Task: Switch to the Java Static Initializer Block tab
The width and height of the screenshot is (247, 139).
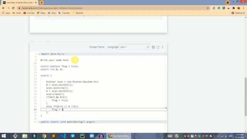Action: 20,3
